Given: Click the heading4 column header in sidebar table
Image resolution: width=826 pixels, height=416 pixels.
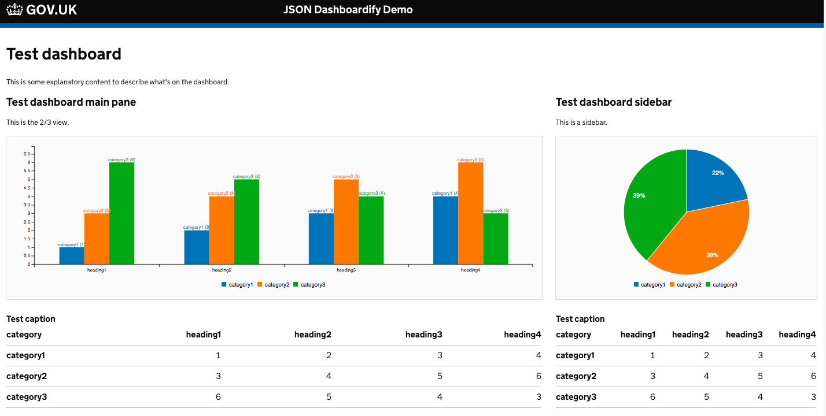Looking at the screenshot, I should [x=798, y=335].
